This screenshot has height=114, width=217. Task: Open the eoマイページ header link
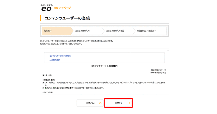tap(62, 8)
